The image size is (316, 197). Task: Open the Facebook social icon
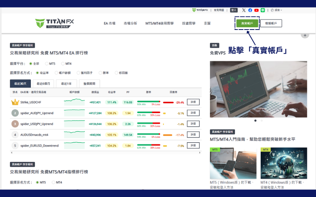[250, 10]
